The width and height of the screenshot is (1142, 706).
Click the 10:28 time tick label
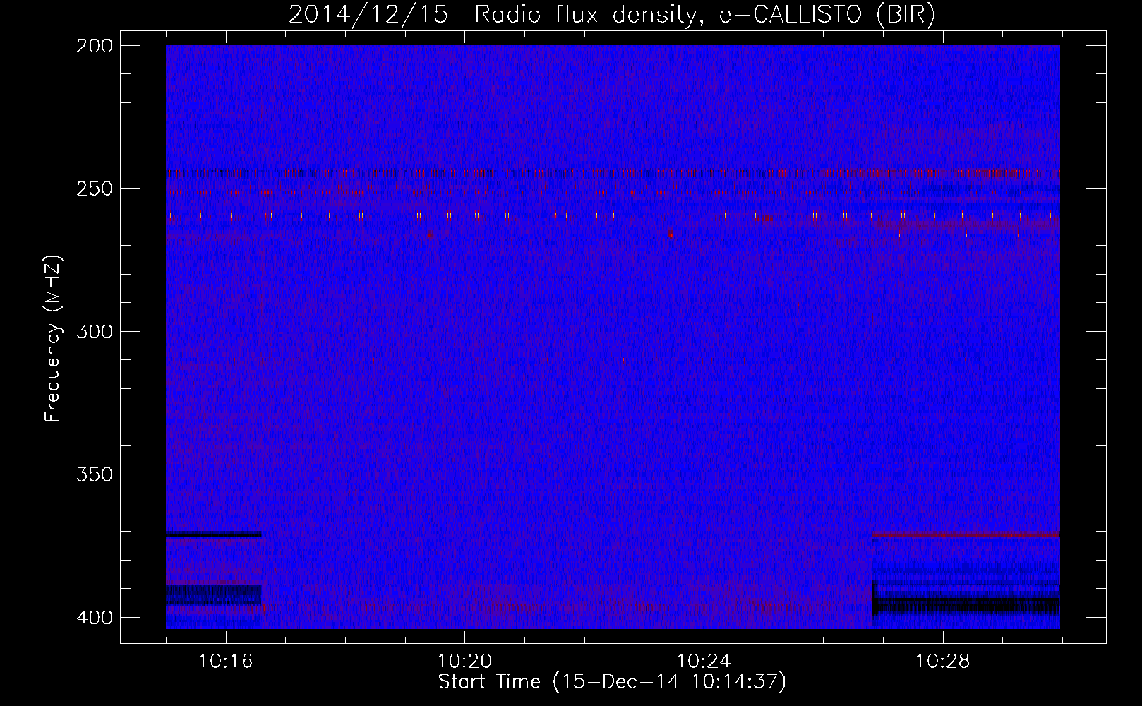pos(943,662)
